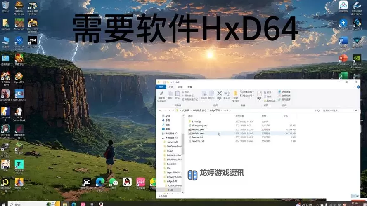Click the Windows Start button on taskbar
Image resolution: width=367 pixels, height=206 pixels.
(x=3, y=204)
